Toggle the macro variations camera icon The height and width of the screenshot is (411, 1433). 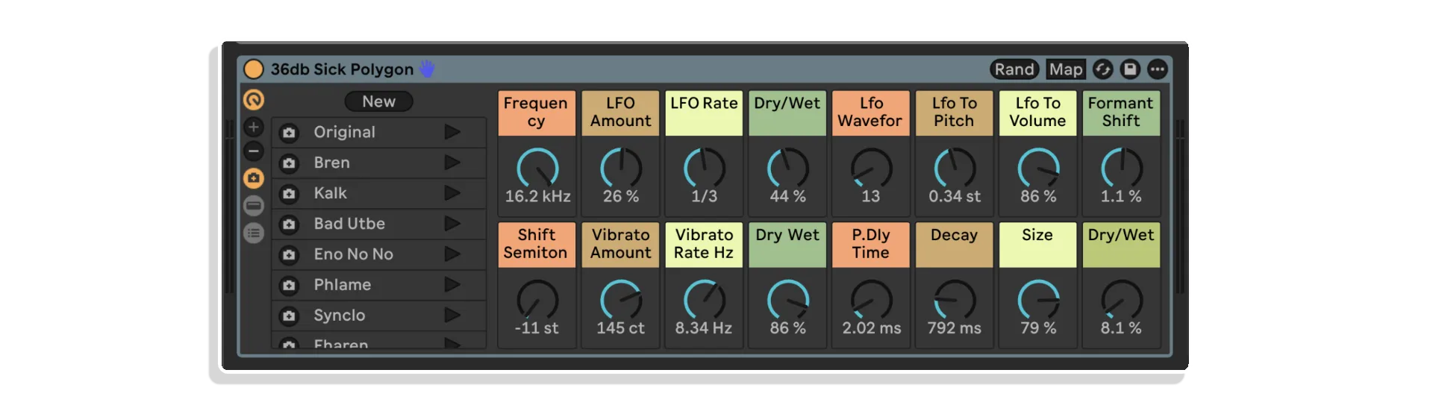coord(254,178)
